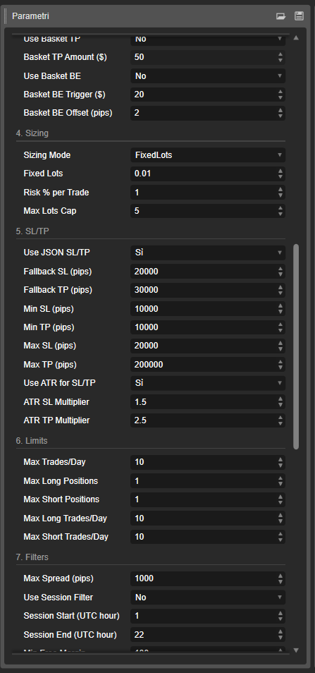This screenshot has width=315, height=673.
Task: Click the '5. SL/TP' section header
Action: tap(32, 231)
